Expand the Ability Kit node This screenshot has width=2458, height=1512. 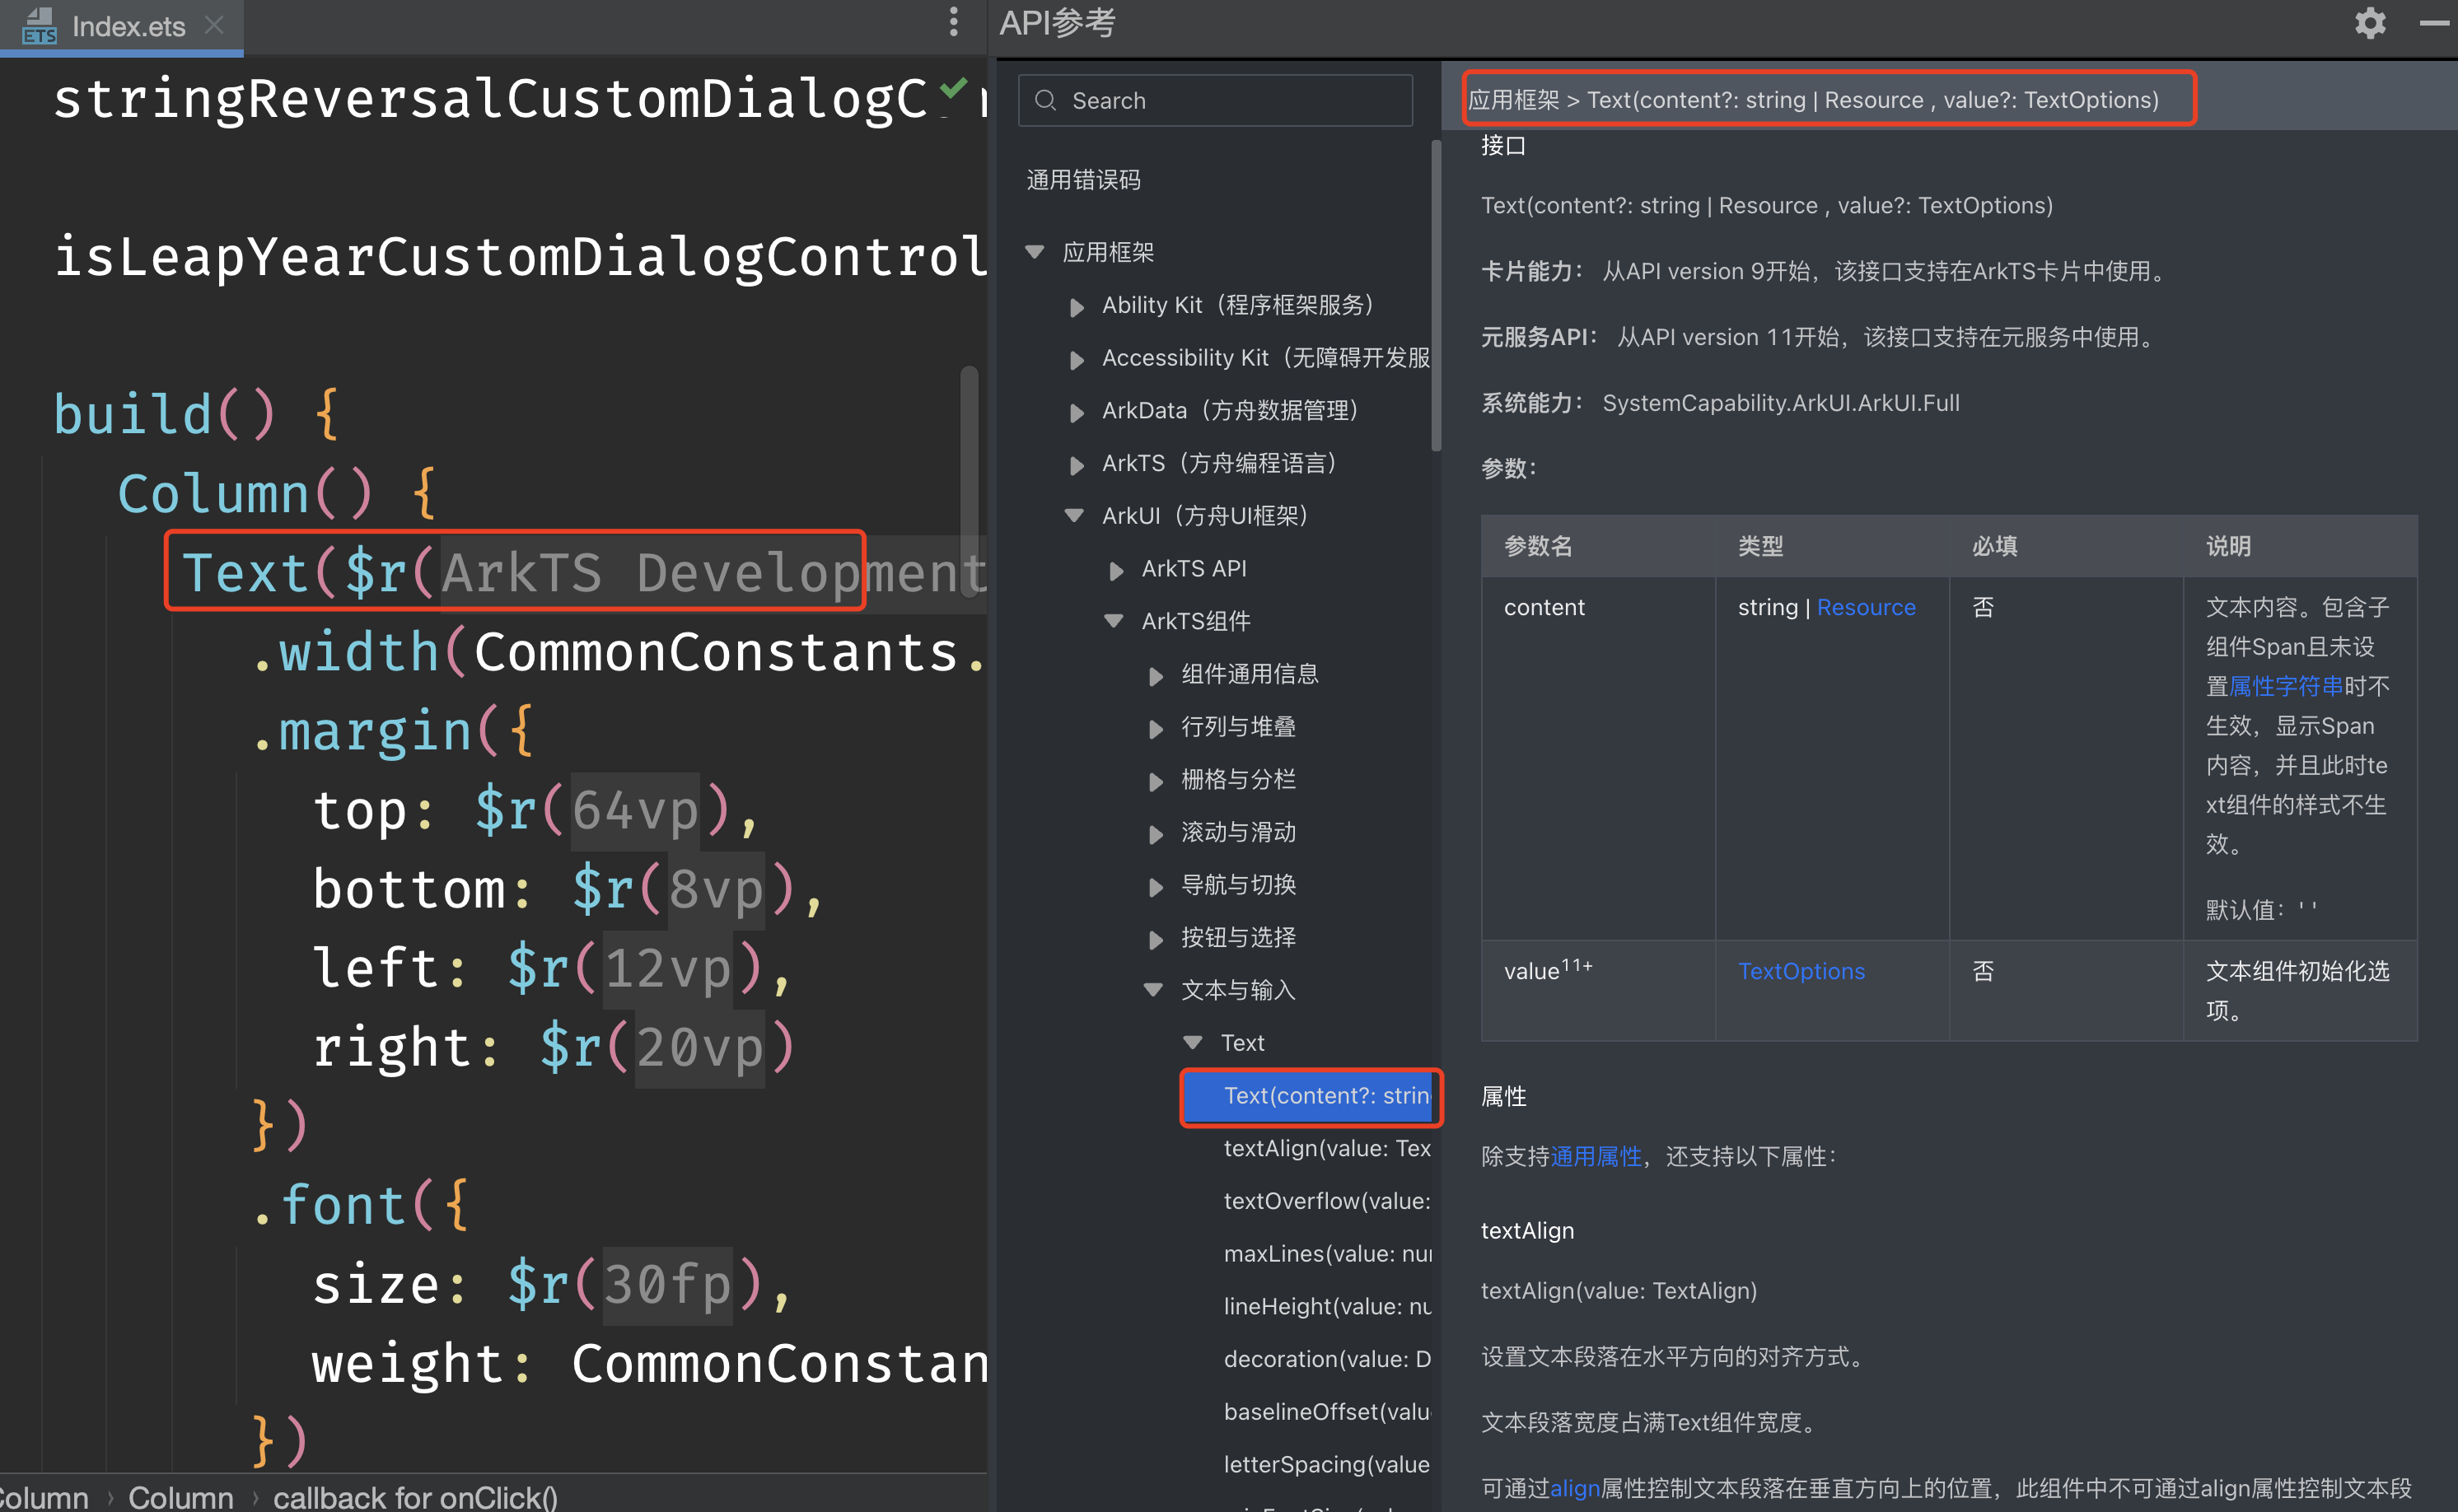pos(1076,306)
